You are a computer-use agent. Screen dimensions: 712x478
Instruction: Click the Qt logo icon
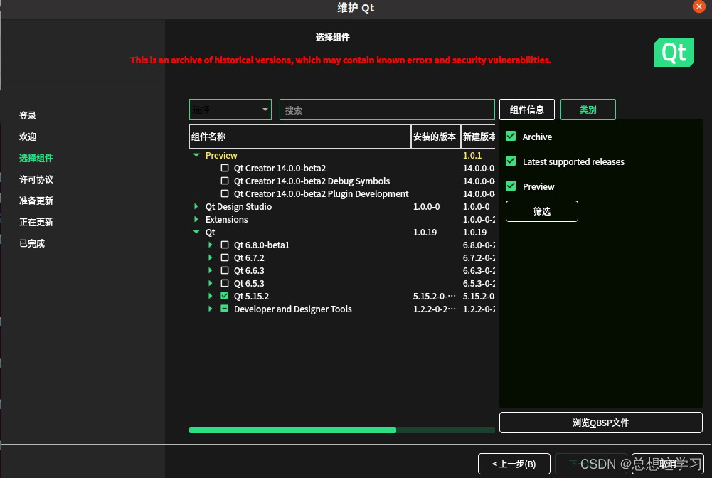[x=673, y=53]
